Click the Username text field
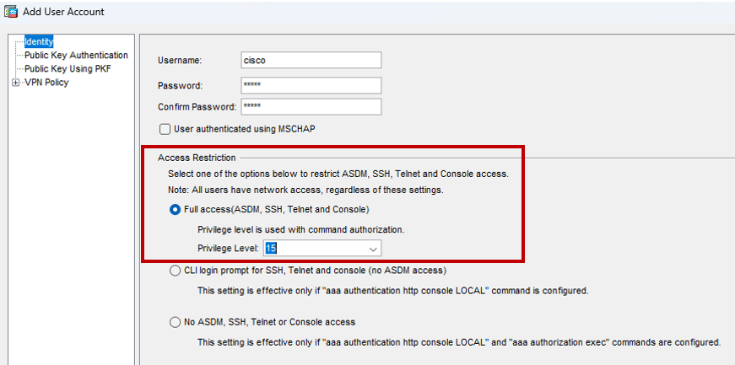735x365 pixels. click(311, 60)
